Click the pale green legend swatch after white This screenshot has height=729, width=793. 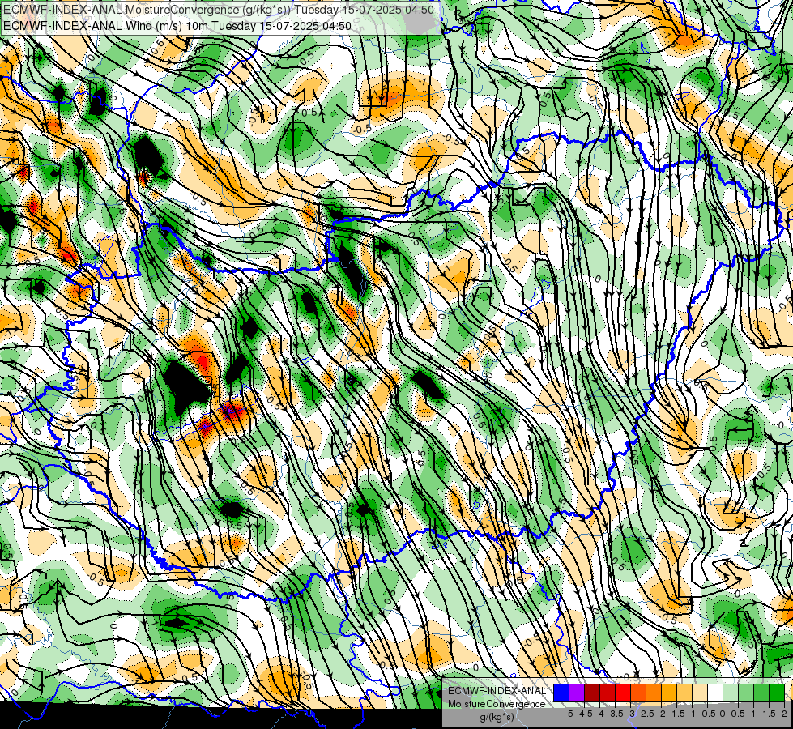tap(731, 693)
